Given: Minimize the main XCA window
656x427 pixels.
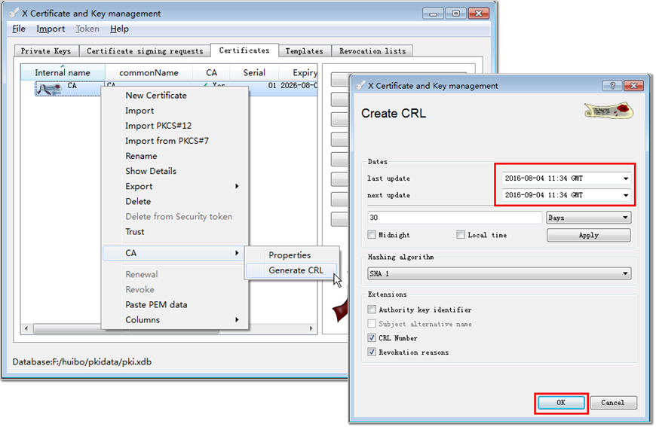Looking at the screenshot, I should pos(433,14).
